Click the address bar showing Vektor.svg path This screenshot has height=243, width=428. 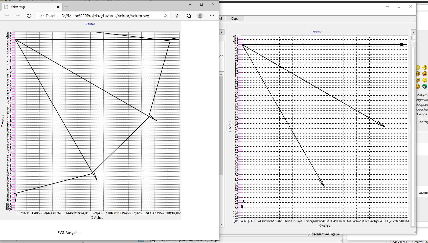[x=105, y=16]
